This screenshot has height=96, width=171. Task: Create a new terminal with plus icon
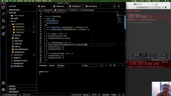[106, 66]
